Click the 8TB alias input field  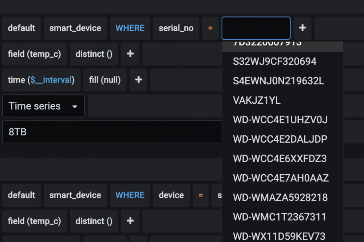pyautogui.click(x=112, y=132)
